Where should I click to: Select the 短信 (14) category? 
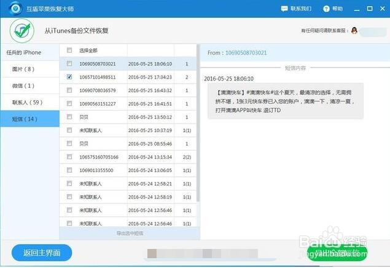tap(30, 119)
